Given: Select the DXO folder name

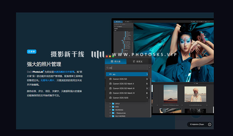Looking at the screenshot, I should pos(117,107).
